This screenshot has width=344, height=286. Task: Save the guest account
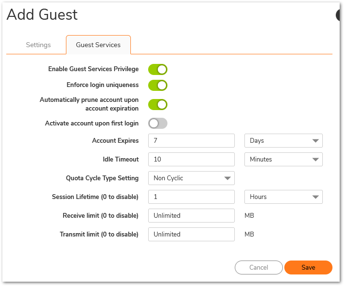pyautogui.click(x=308, y=267)
